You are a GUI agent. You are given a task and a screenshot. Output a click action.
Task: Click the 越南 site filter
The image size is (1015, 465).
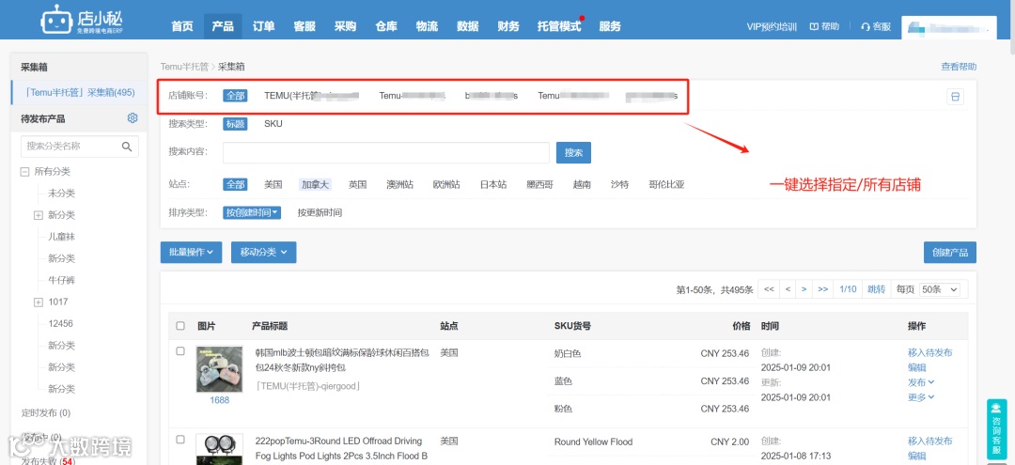582,184
